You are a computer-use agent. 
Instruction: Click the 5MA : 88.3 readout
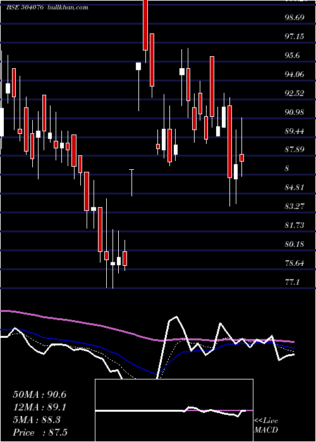pyautogui.click(x=37, y=420)
